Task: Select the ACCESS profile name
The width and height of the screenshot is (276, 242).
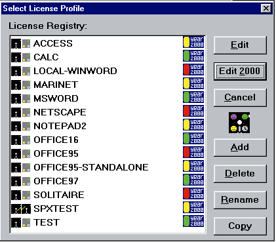Action: (x=53, y=43)
